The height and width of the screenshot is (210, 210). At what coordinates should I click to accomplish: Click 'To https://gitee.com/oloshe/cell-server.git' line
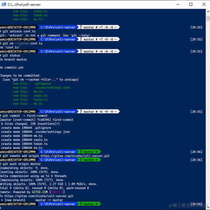pos(37,196)
